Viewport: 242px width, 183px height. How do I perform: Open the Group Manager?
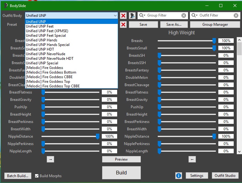pos(215,25)
